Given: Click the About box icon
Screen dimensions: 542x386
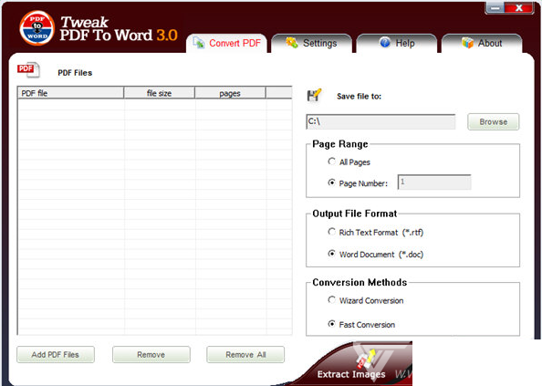Looking at the screenshot, I should 468,43.
